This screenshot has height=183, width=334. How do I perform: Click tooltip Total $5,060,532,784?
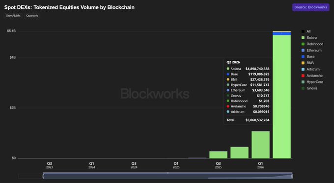[248, 120]
